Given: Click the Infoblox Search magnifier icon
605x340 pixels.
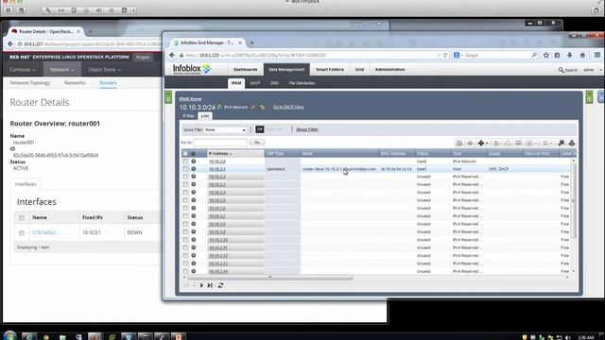Looking at the screenshot, I should 561,70.
